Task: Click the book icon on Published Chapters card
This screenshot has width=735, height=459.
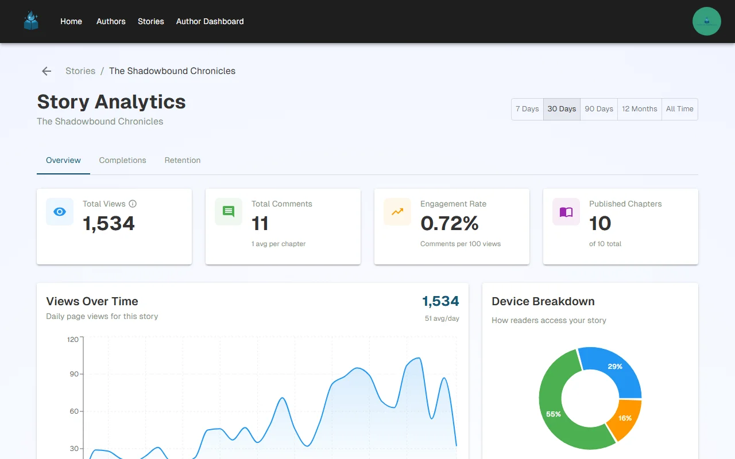Action: (566, 212)
